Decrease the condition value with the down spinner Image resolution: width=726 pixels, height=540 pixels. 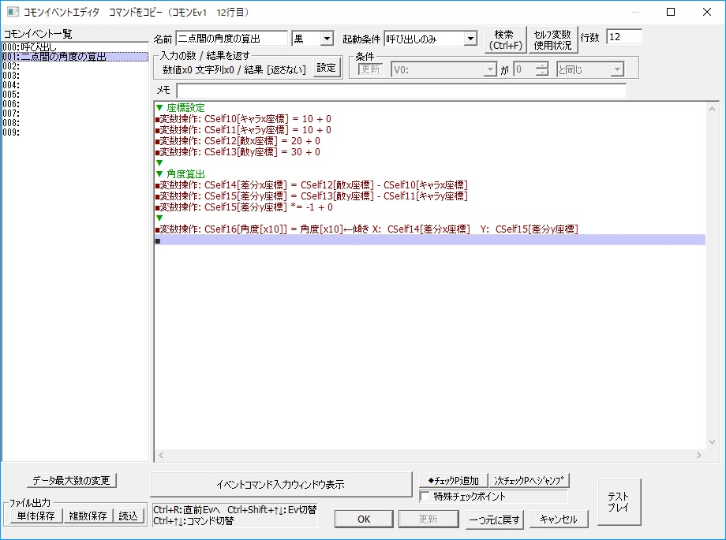tap(541, 73)
